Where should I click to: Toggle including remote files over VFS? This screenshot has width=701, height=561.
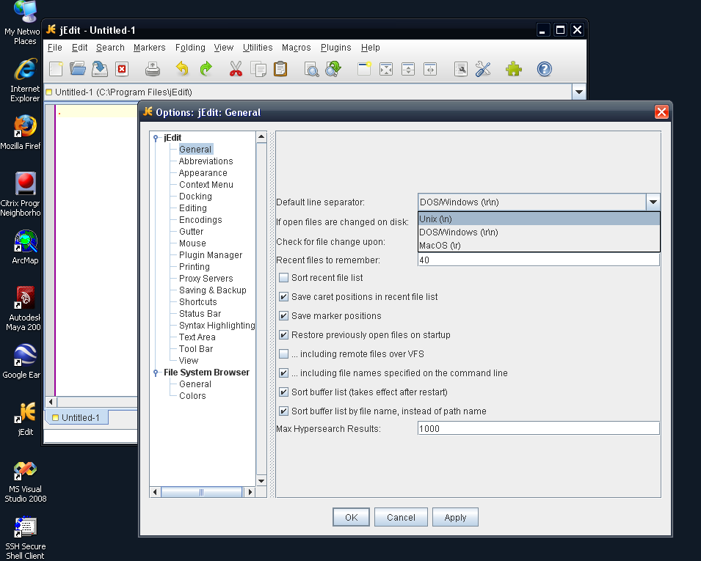click(283, 354)
